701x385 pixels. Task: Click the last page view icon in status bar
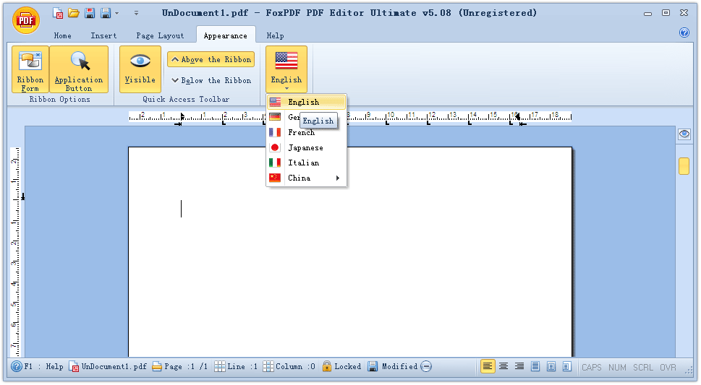tap(567, 367)
